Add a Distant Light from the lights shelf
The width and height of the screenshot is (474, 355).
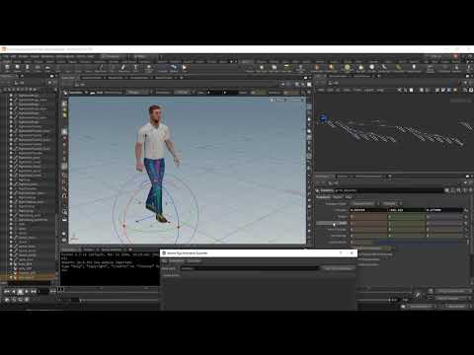tap(332, 68)
